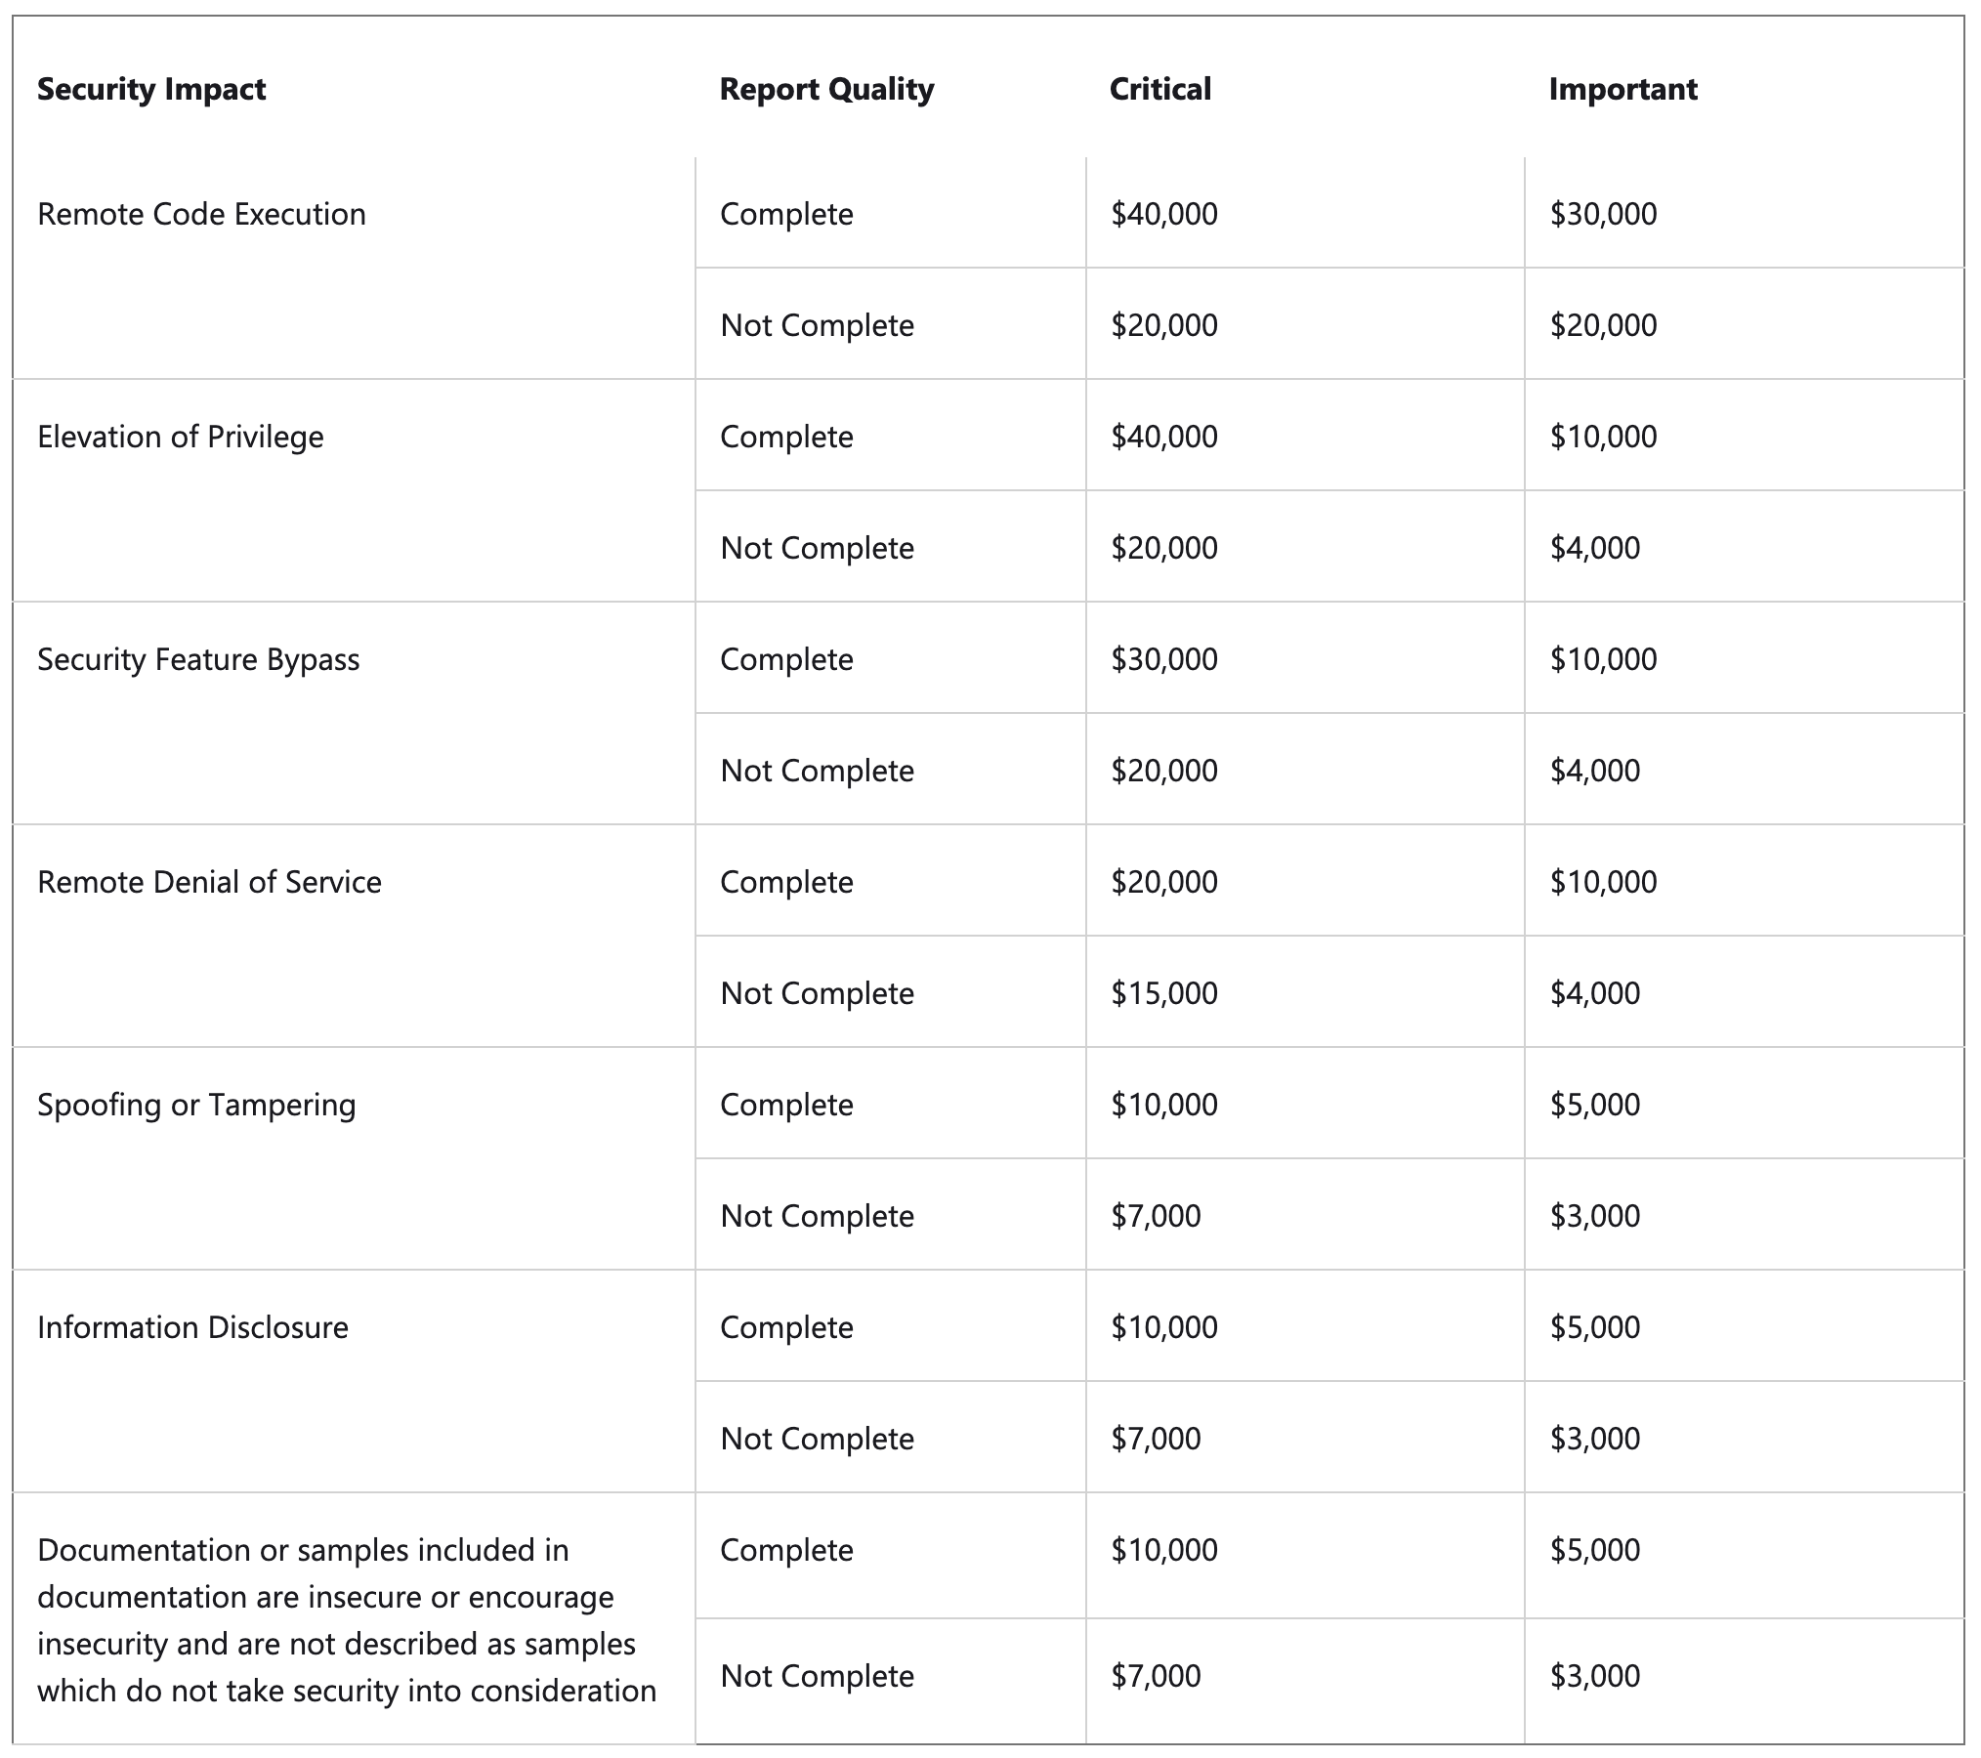
Task: Click Remote Denial of Service label
Action: click(x=209, y=882)
